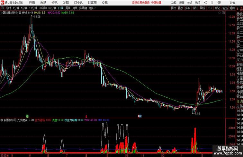This screenshot has width=243, height=157.
Task: Click the diamond icon atop the chart
Action: (220, 13)
